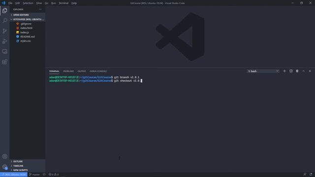The image size is (315, 177).
Task: Open the Extensions view
Action: coord(4,61)
